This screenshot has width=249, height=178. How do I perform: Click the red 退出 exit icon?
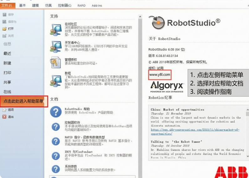click(4, 117)
